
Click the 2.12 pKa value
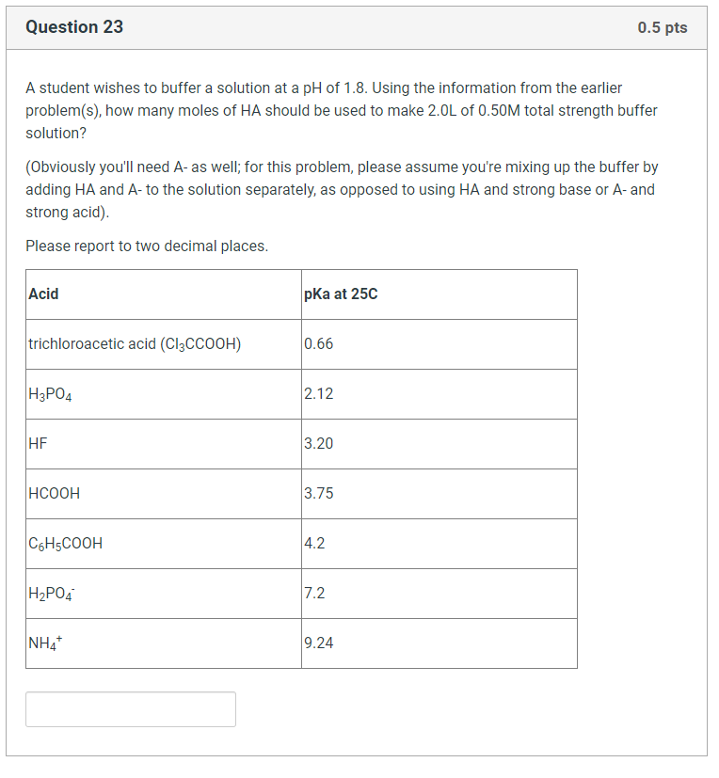pyautogui.click(x=318, y=393)
